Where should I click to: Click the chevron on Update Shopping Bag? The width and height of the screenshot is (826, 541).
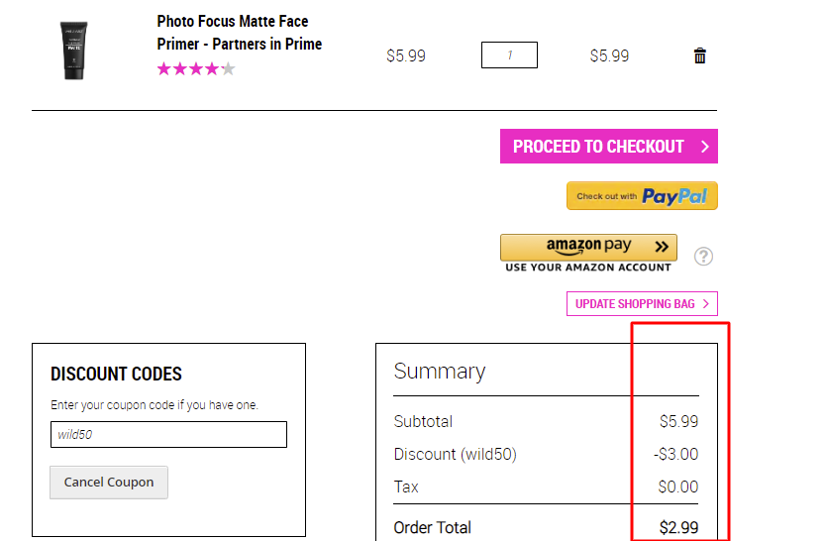pyautogui.click(x=706, y=304)
